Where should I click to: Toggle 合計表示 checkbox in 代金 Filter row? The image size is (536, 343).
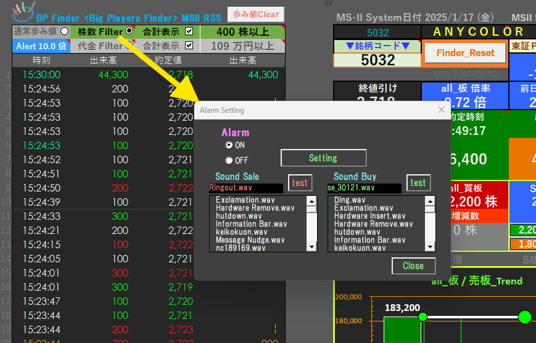(189, 46)
